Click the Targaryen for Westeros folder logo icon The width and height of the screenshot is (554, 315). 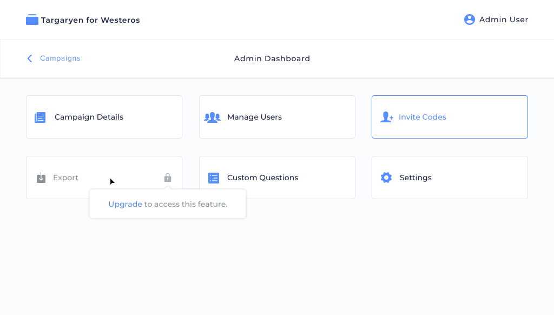click(32, 19)
